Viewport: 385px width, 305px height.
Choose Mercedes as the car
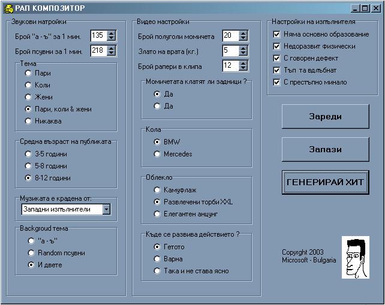click(x=158, y=154)
